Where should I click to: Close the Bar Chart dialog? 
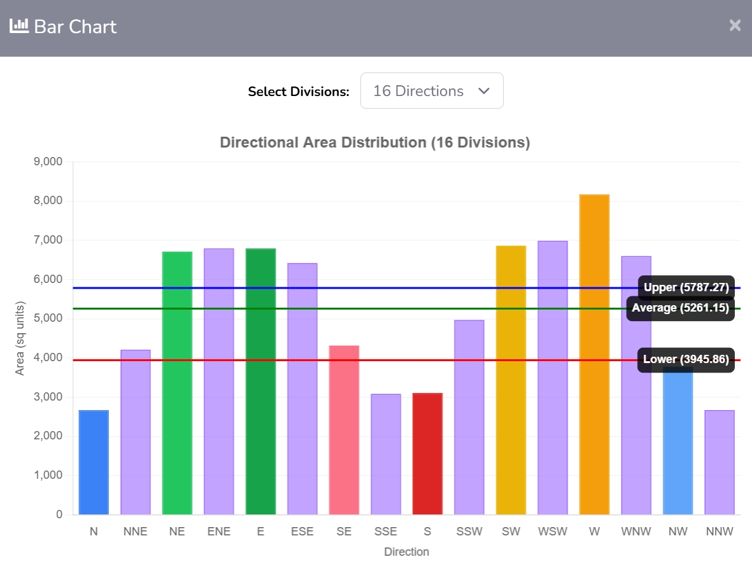tap(735, 25)
